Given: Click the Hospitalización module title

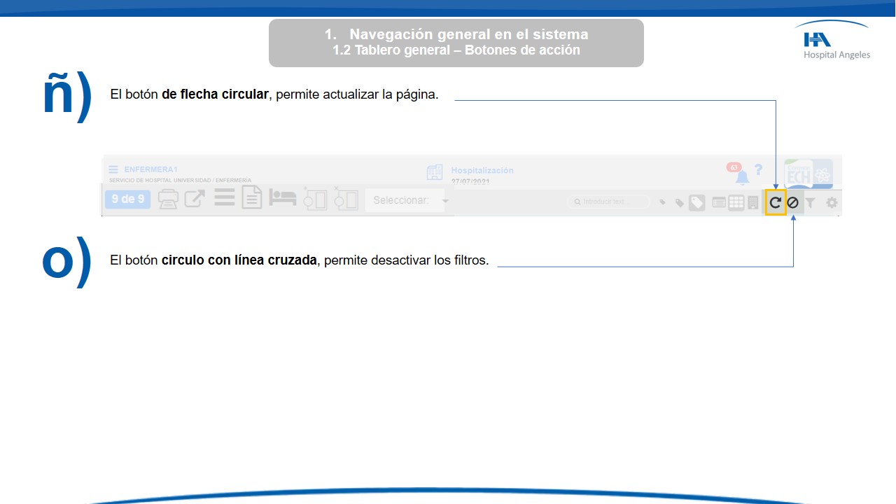Looking at the screenshot, I should click(x=482, y=170).
